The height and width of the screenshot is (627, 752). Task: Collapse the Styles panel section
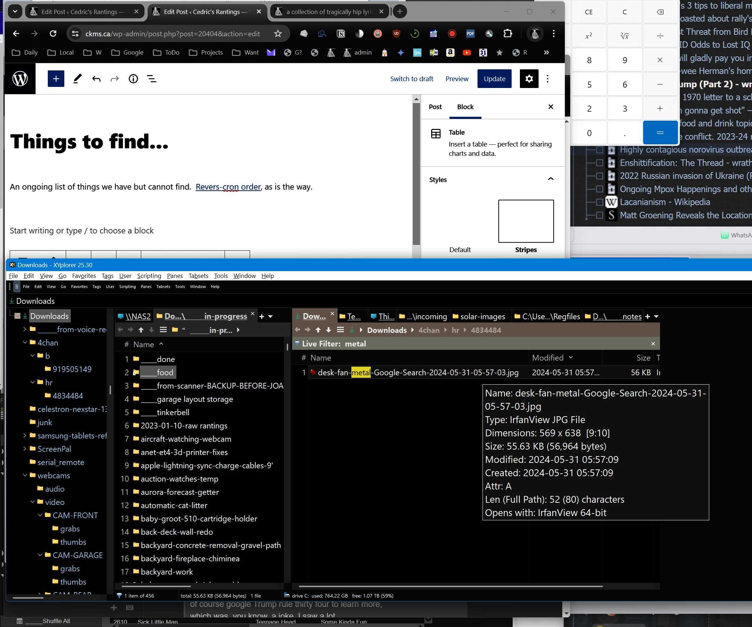[x=550, y=179]
